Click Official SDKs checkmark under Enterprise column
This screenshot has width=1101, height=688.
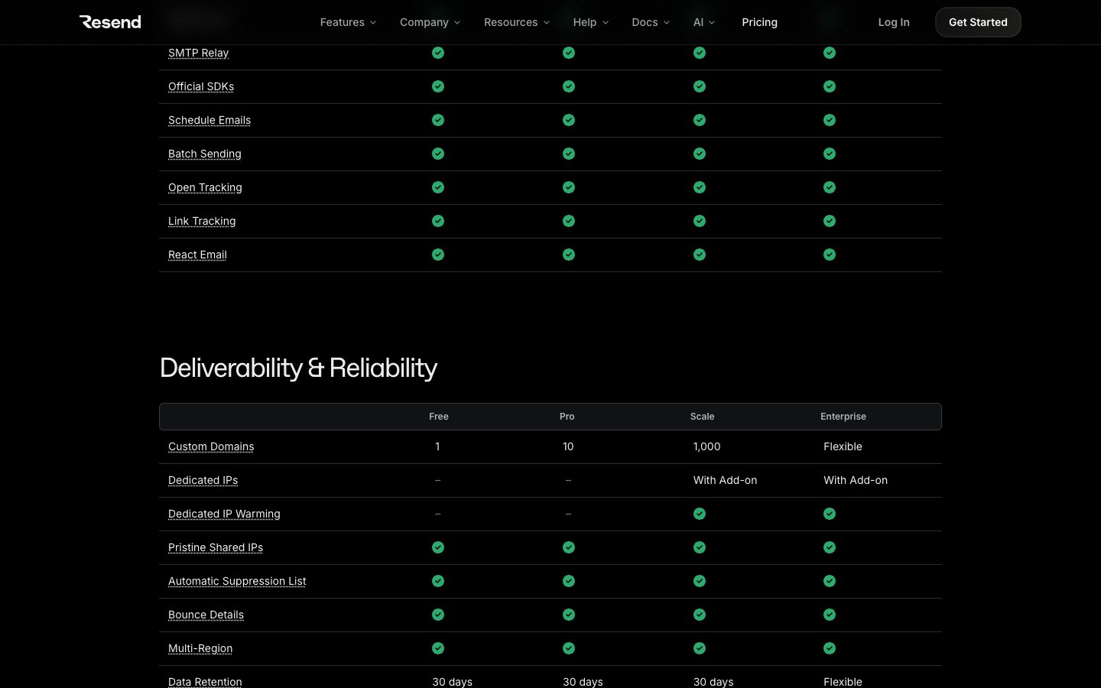(830, 86)
